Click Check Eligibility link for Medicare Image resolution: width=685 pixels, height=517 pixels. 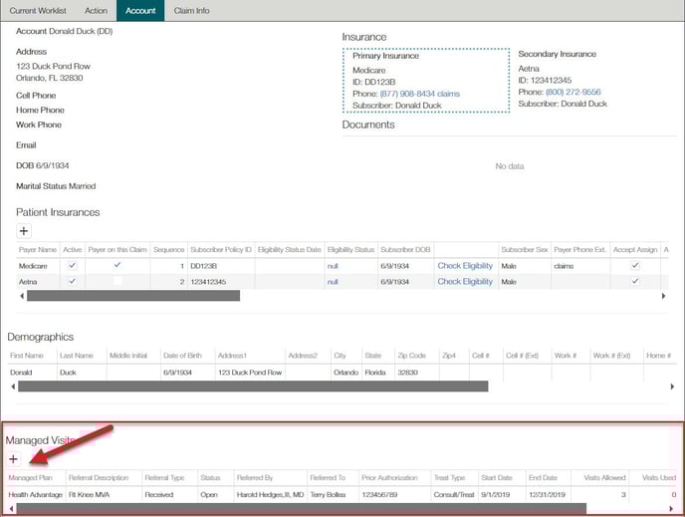tap(465, 266)
